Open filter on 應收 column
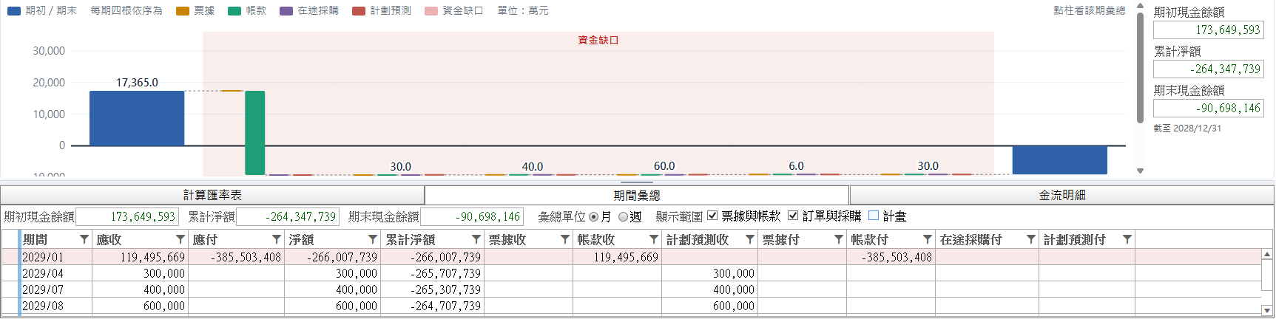This screenshot has width=1276, height=319. 180,239
